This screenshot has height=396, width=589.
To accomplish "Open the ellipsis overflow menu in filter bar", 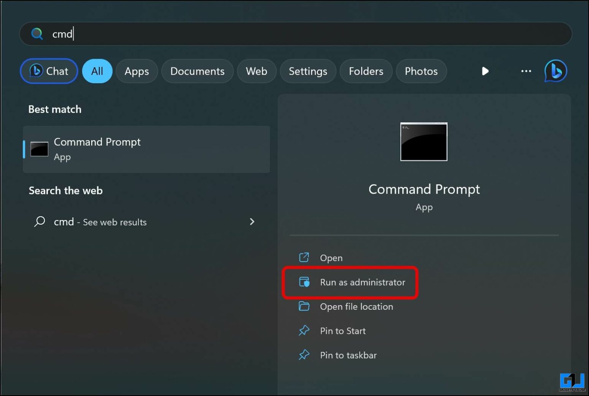I will coord(526,71).
